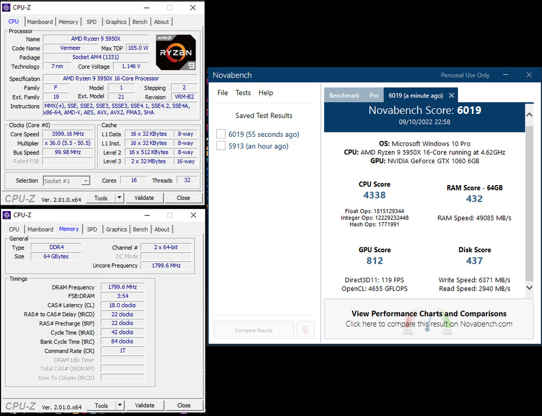Click the Command Rate value 1T
The height and width of the screenshot is (416, 542).
click(122, 350)
